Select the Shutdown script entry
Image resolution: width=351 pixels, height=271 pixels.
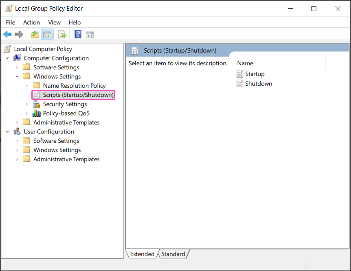pyautogui.click(x=258, y=84)
